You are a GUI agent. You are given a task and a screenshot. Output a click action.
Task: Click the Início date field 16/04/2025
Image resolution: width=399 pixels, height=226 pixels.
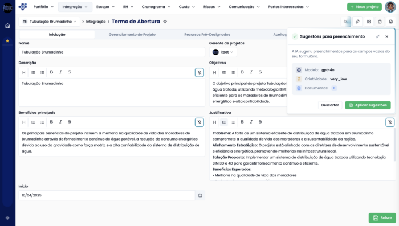[107, 195]
